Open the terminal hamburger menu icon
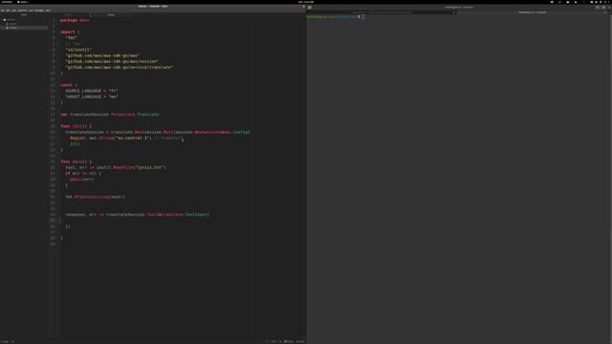612x344 pixels. tap(603, 7)
